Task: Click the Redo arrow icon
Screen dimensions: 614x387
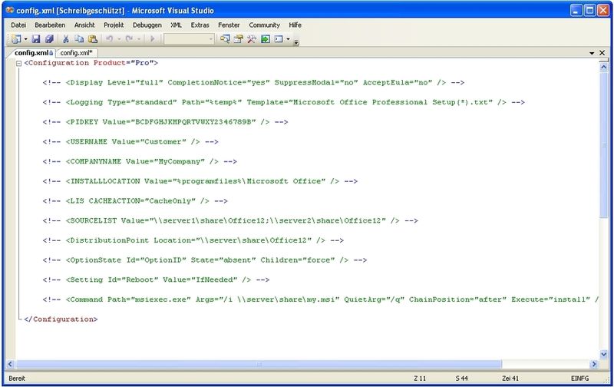Action: (x=129, y=39)
